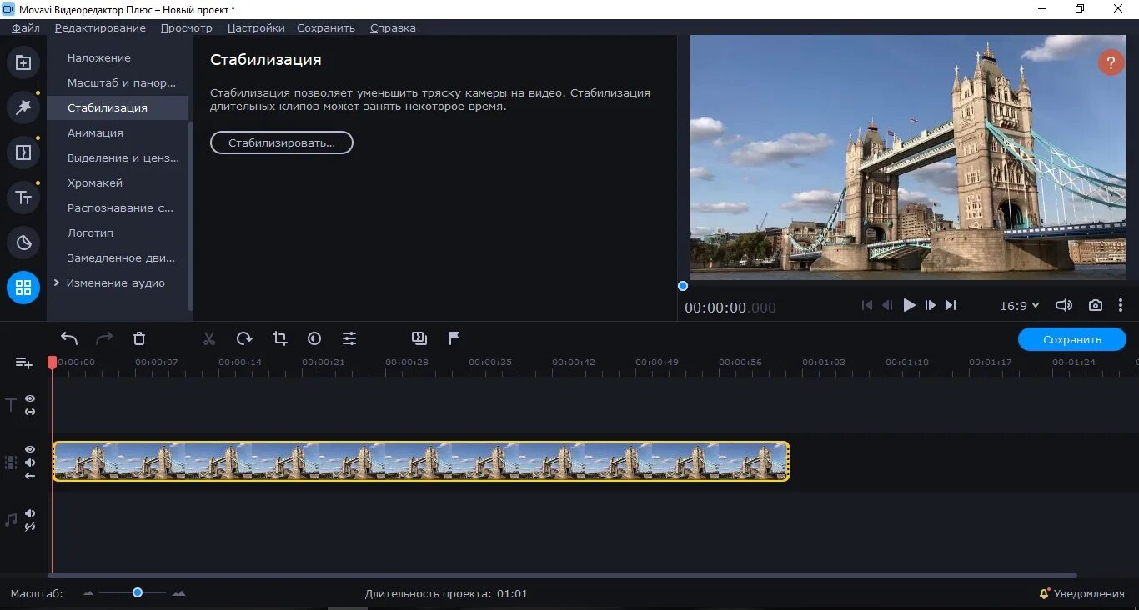Open the filters magic wand tab
This screenshot has width=1139, height=610.
coord(23,107)
